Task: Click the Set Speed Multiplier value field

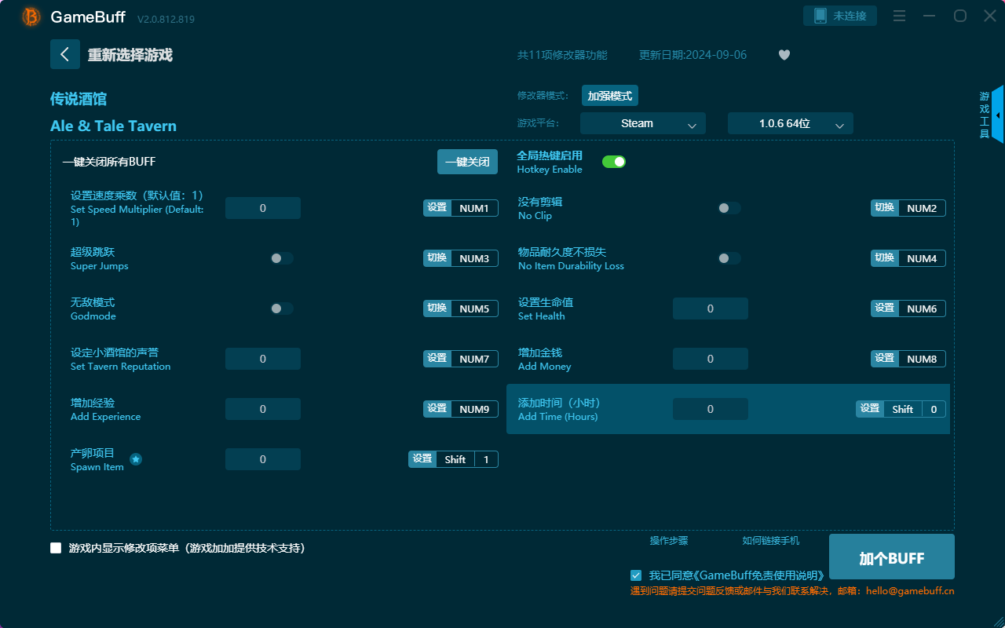Action: pyautogui.click(x=263, y=208)
